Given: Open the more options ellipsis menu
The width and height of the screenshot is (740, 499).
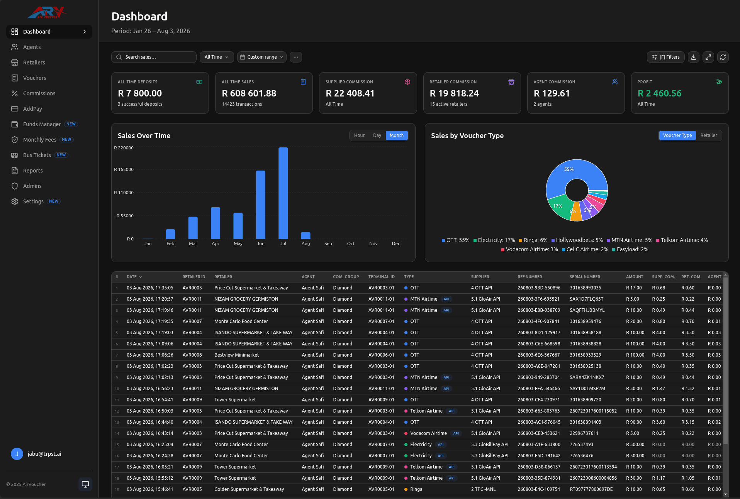Looking at the screenshot, I should tap(296, 57).
